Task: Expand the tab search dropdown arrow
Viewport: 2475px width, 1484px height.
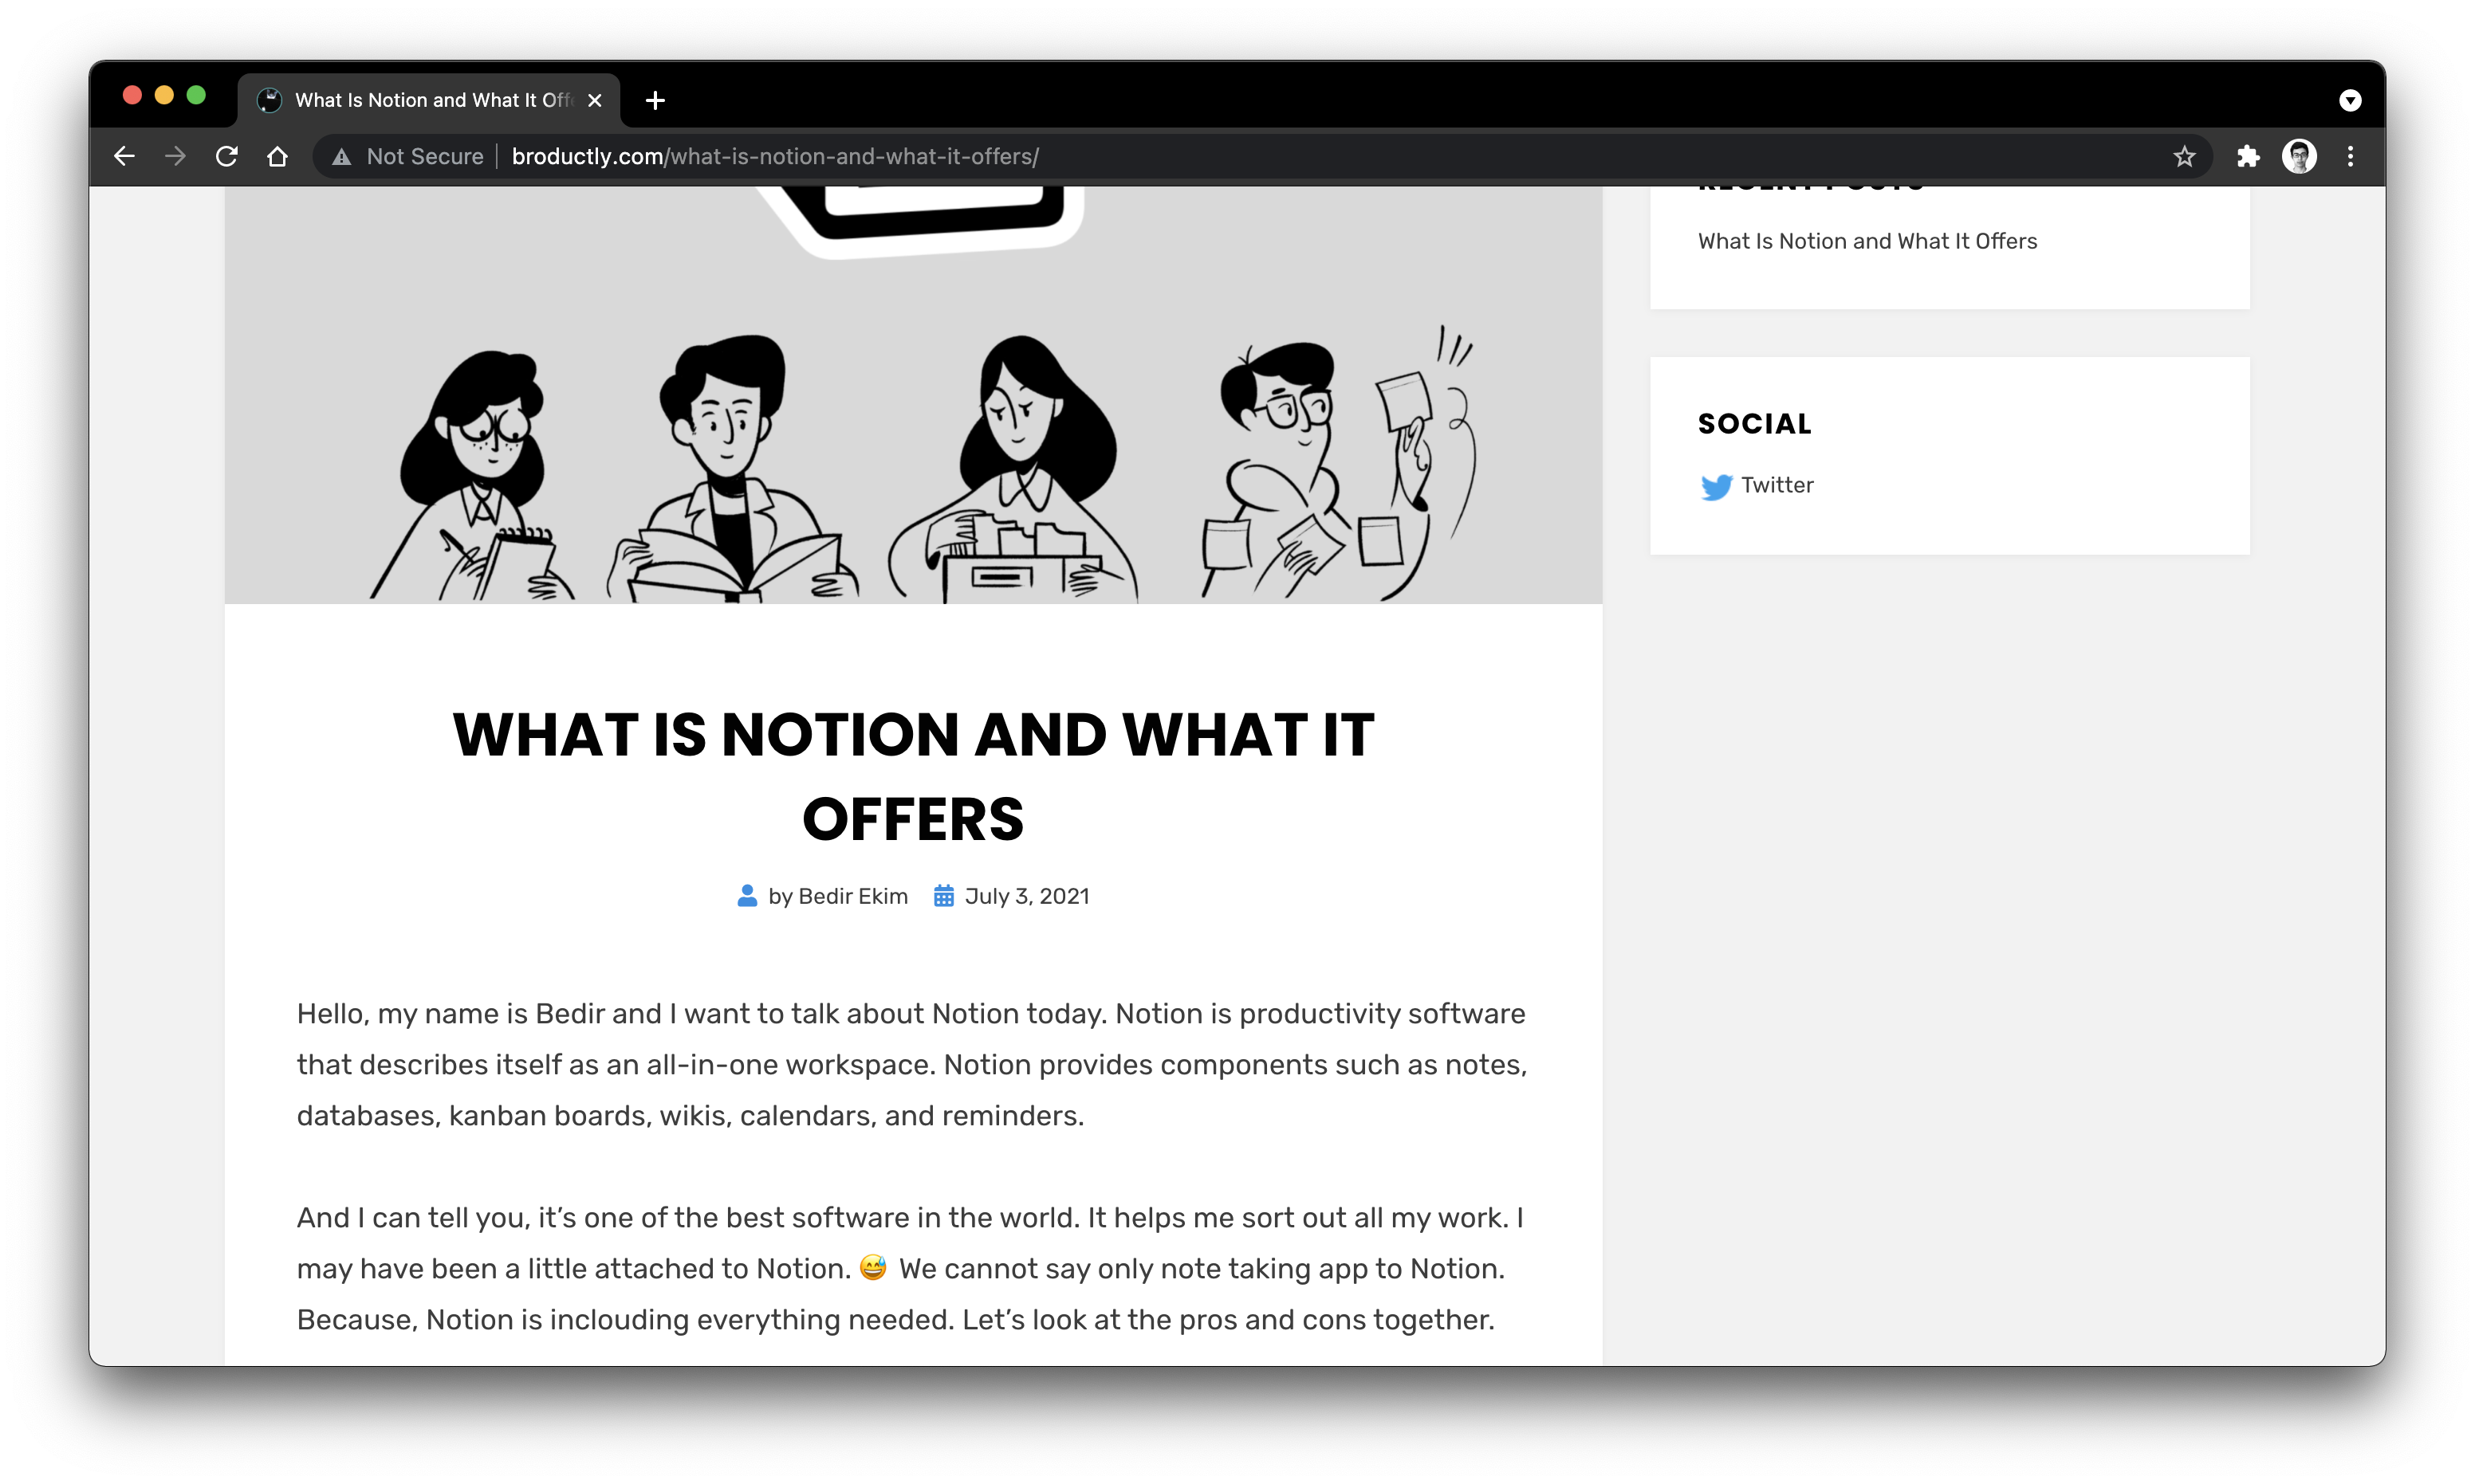Action: point(2350,100)
